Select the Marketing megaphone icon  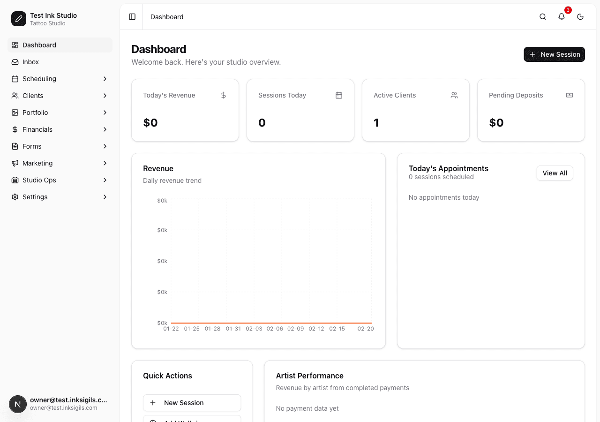pyautogui.click(x=15, y=163)
